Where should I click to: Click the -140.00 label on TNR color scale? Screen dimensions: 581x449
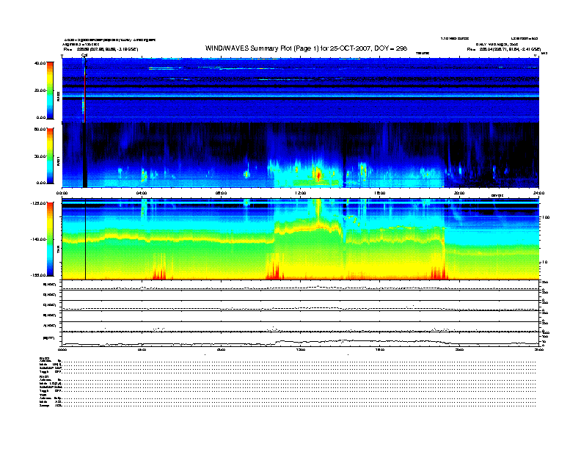click(x=38, y=239)
